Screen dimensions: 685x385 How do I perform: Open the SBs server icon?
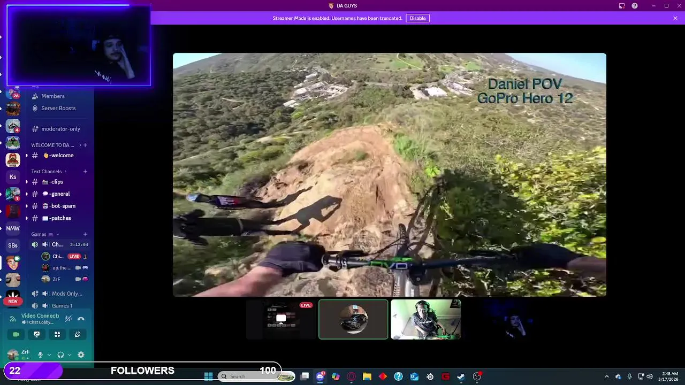click(13, 245)
